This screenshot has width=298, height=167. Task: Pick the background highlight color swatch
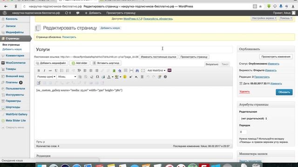[x=117, y=77]
